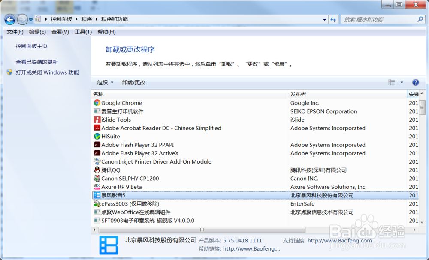Click the horizontal scrollbar right arrow
This screenshot has width=429, height=260.
[x=414, y=230]
